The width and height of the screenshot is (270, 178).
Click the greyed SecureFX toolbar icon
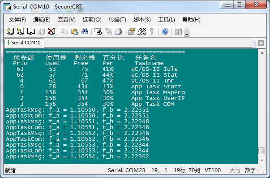point(178,31)
